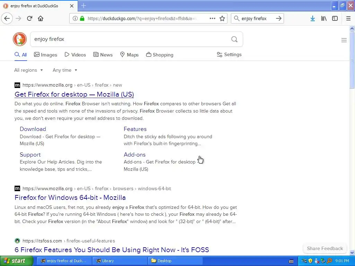Expand the All regions filter
Image resolution: width=355 pixels, height=266 pixels.
[x=28, y=70]
